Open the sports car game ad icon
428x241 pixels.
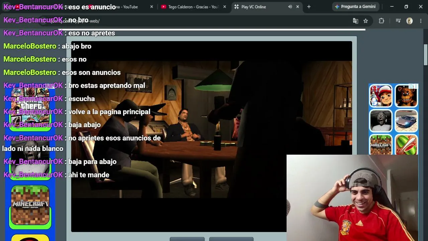[406, 120]
